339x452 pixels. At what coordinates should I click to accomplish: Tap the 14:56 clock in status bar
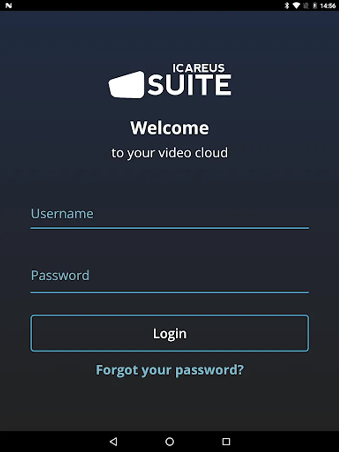click(x=328, y=6)
